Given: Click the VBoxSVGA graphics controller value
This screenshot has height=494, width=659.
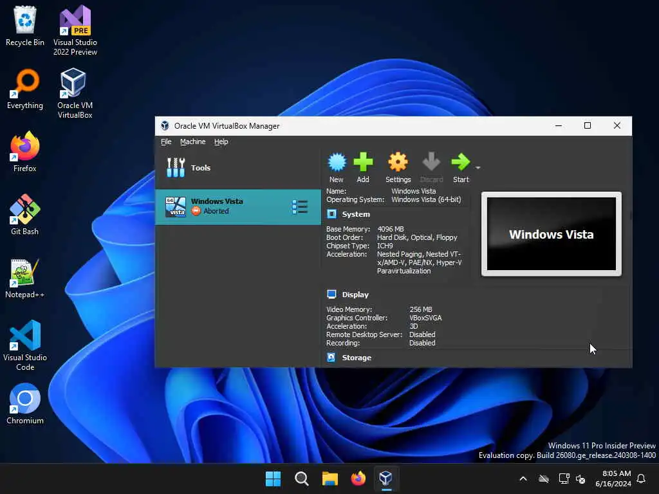Looking at the screenshot, I should pos(425,318).
